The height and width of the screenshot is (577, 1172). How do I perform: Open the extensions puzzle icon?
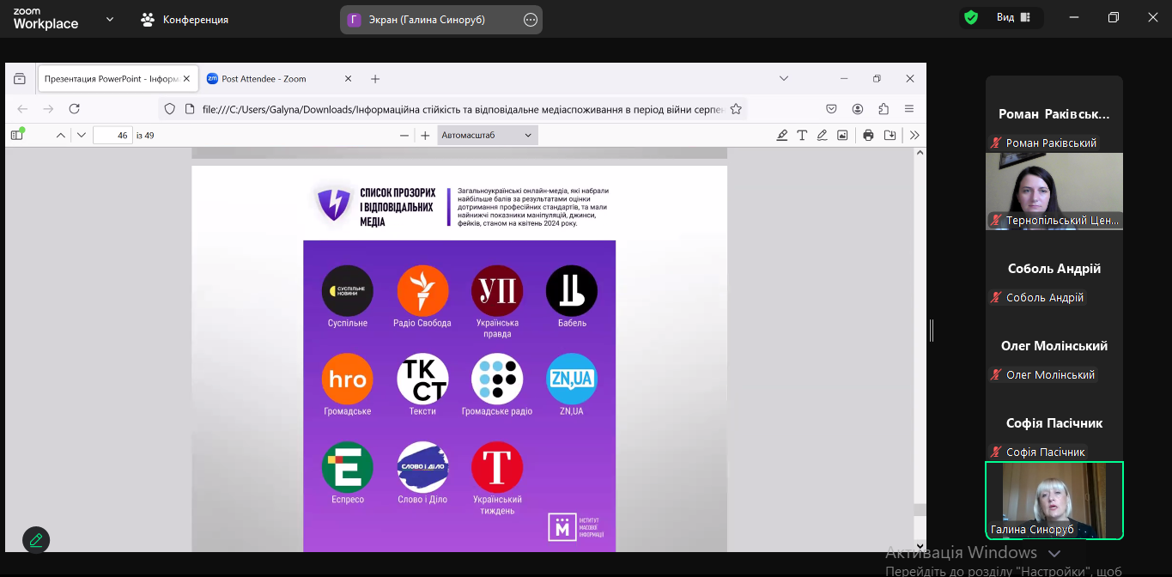[884, 109]
